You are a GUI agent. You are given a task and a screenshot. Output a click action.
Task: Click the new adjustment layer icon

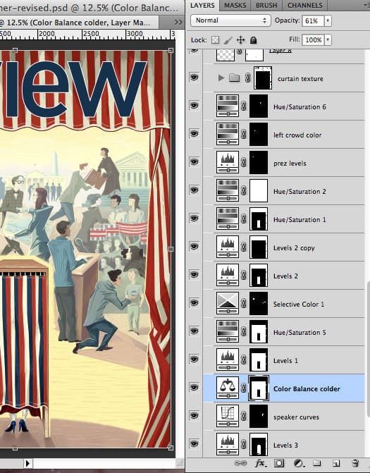pos(299,463)
